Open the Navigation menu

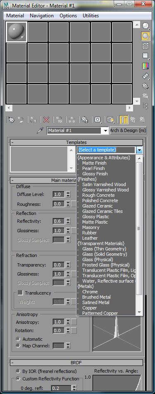coord(42,16)
